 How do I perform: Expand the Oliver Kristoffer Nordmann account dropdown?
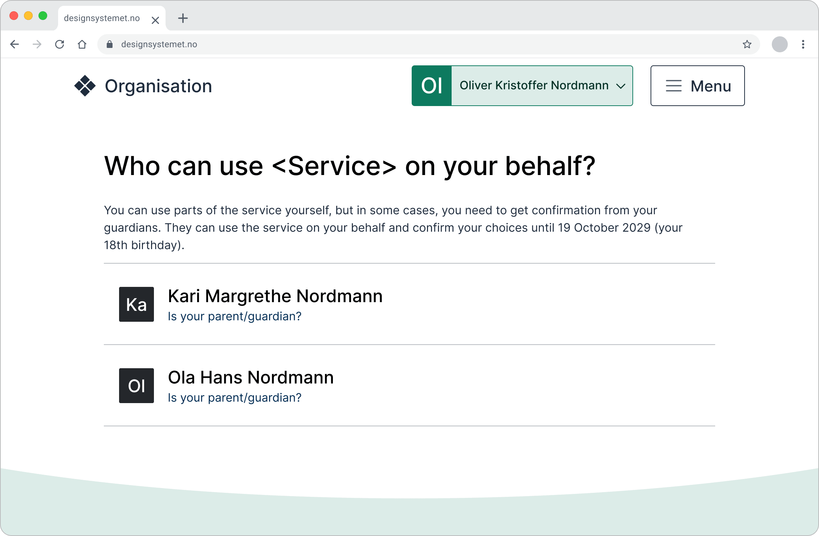coord(522,86)
